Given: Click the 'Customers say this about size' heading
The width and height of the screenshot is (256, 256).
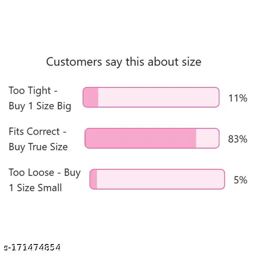Looking at the screenshot, I should pos(123,62).
